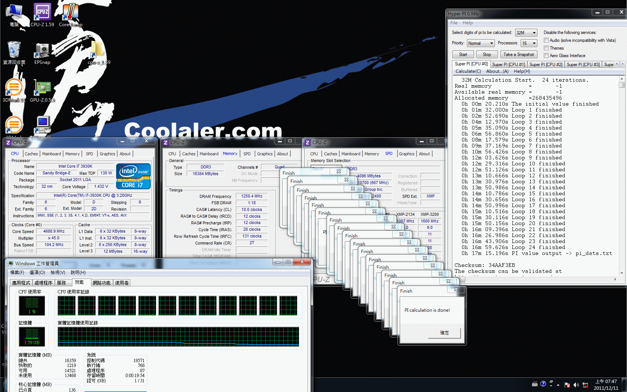Viewport: 627px width, 392px height.
Task: Open Caches tab in first CPU-Z window
Action: point(31,154)
